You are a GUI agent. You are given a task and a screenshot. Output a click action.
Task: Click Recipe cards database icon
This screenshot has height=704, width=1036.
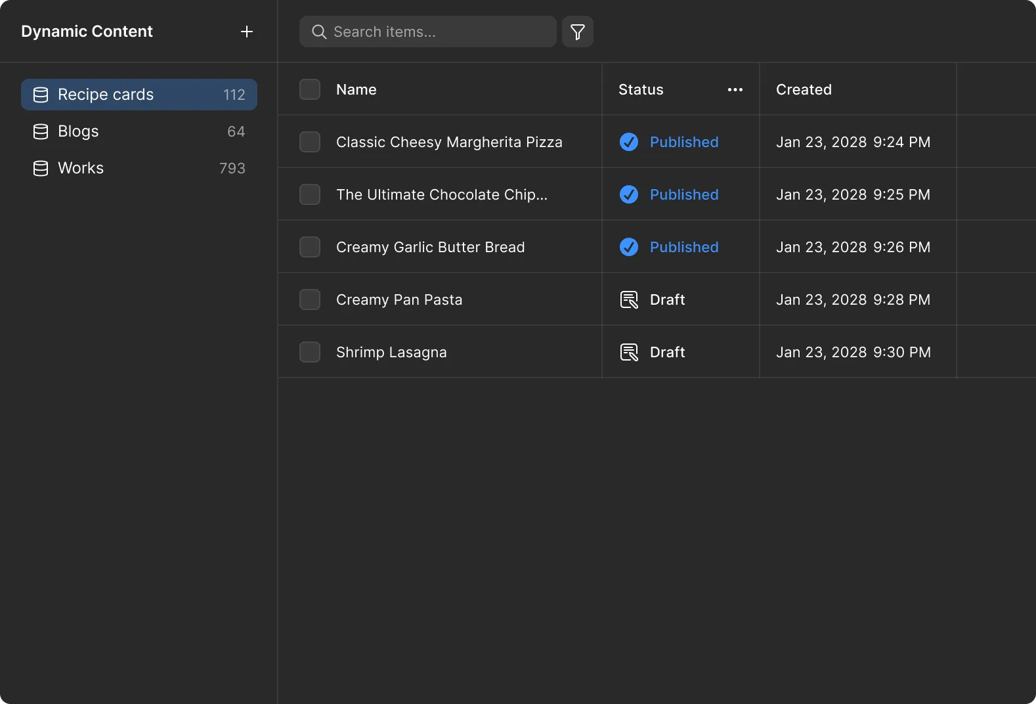coord(41,95)
